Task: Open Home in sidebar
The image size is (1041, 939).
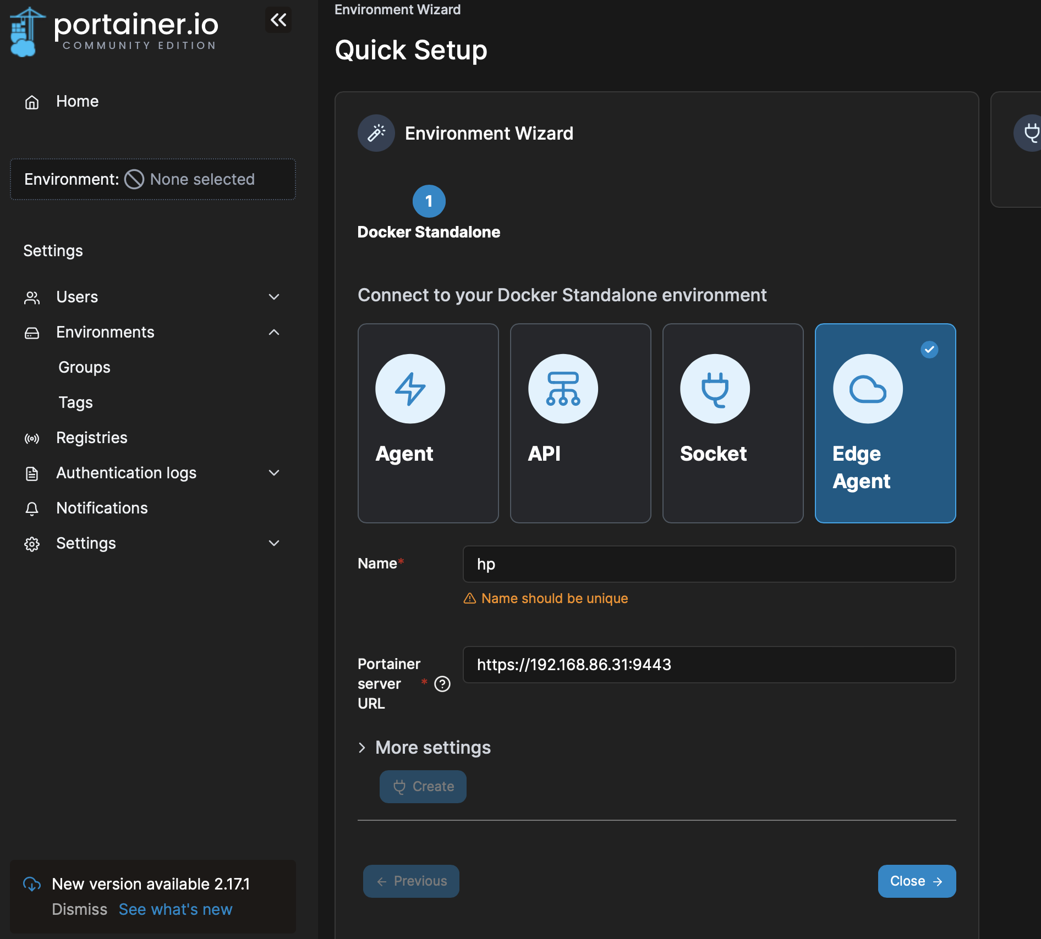Action: [78, 101]
